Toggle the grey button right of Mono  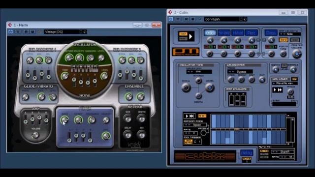pos(295,40)
